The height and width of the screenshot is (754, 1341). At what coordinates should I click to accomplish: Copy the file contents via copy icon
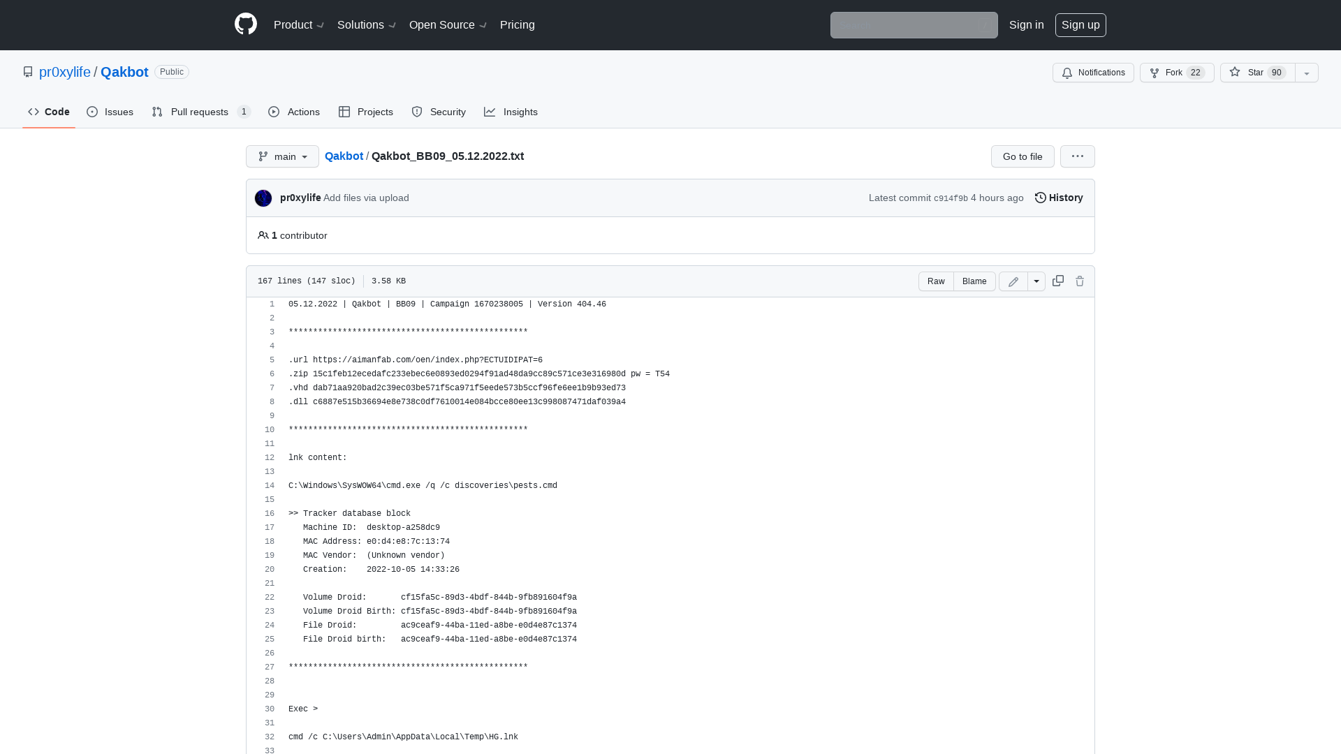tap(1057, 281)
